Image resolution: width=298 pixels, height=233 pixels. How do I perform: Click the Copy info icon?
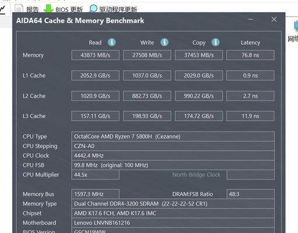tap(216, 42)
